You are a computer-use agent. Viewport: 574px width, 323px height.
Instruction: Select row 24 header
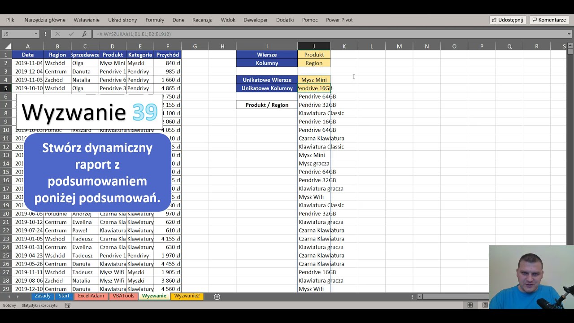point(6,247)
